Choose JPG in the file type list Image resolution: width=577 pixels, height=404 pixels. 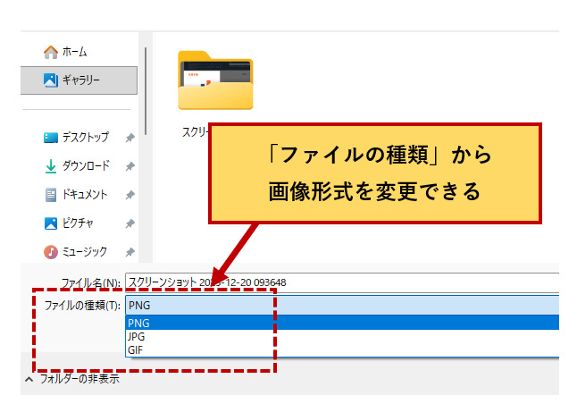pyautogui.click(x=342, y=336)
